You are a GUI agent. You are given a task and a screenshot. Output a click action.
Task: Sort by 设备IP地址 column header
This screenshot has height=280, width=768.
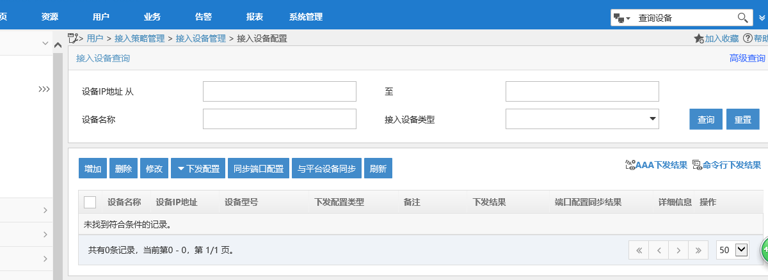point(177,202)
